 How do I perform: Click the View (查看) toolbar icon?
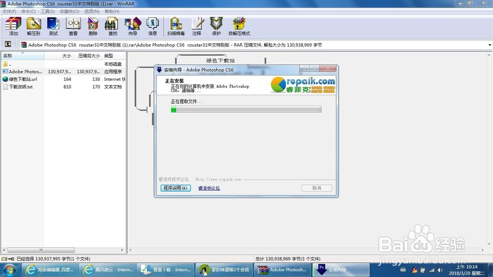(73, 26)
